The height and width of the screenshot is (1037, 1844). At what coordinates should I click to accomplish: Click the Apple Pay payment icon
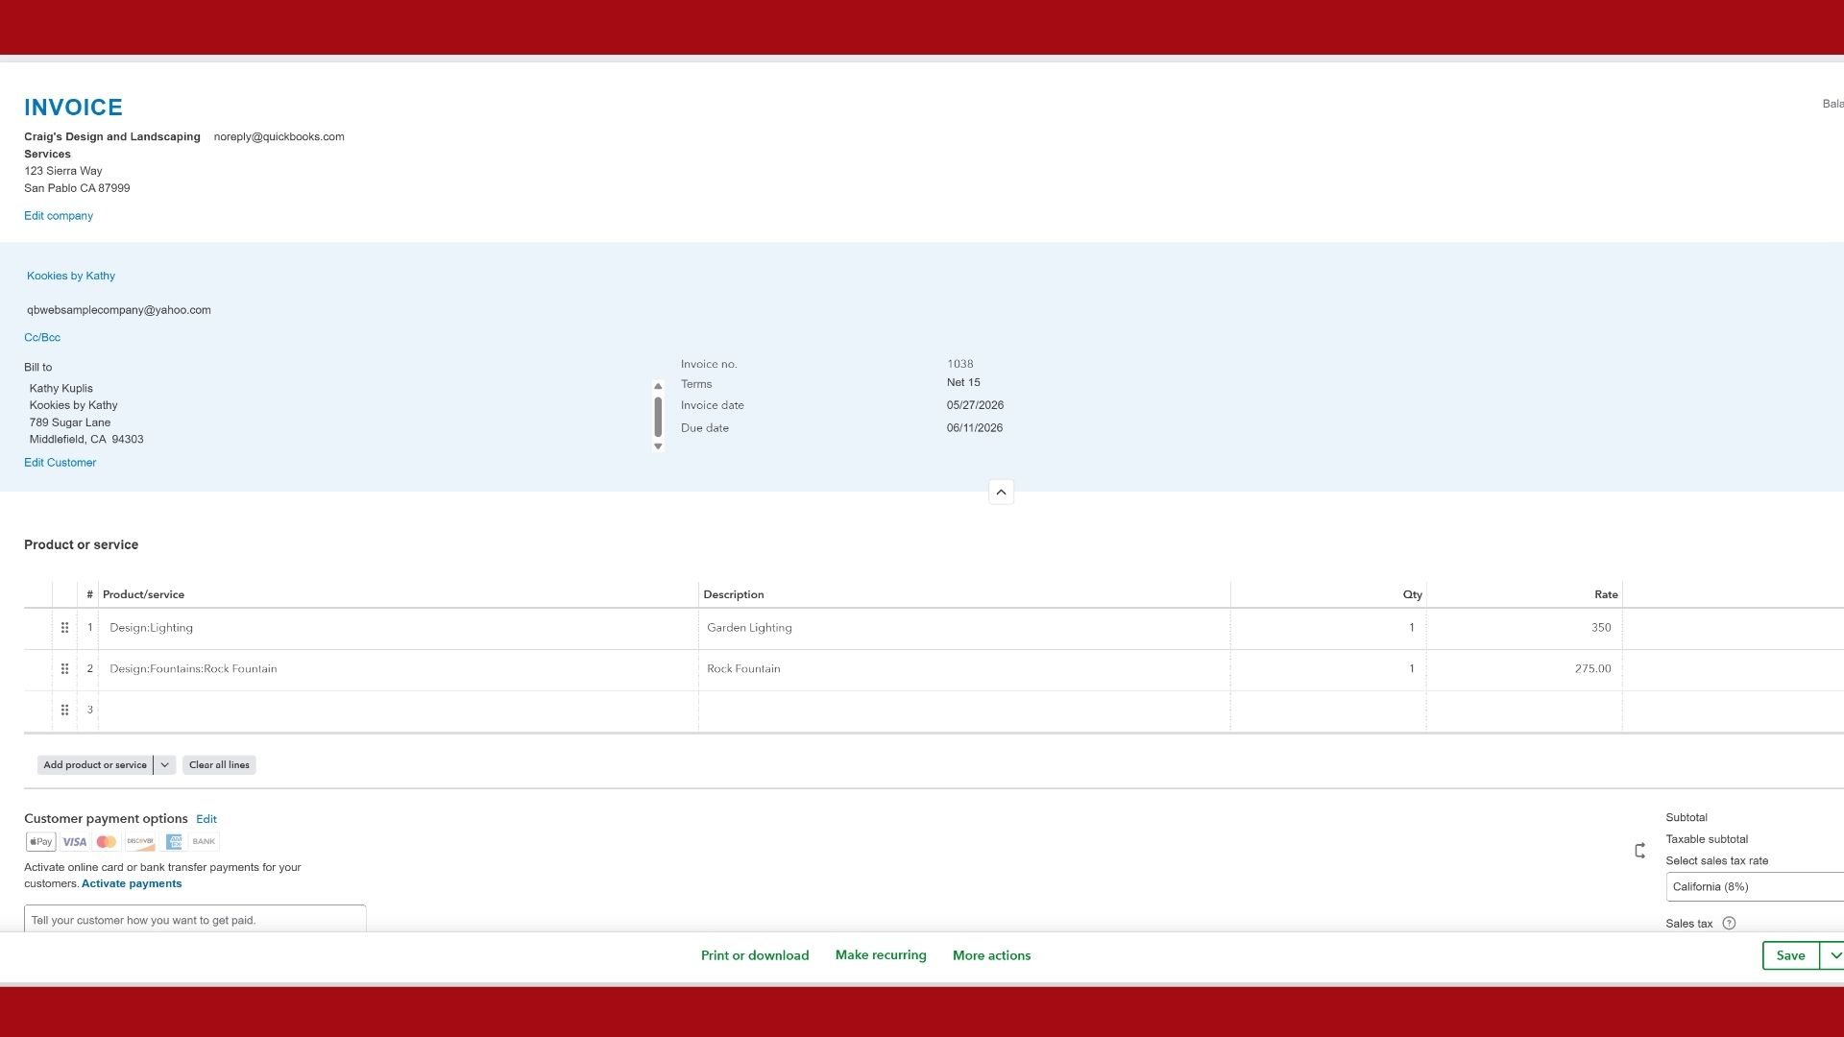[x=40, y=842]
